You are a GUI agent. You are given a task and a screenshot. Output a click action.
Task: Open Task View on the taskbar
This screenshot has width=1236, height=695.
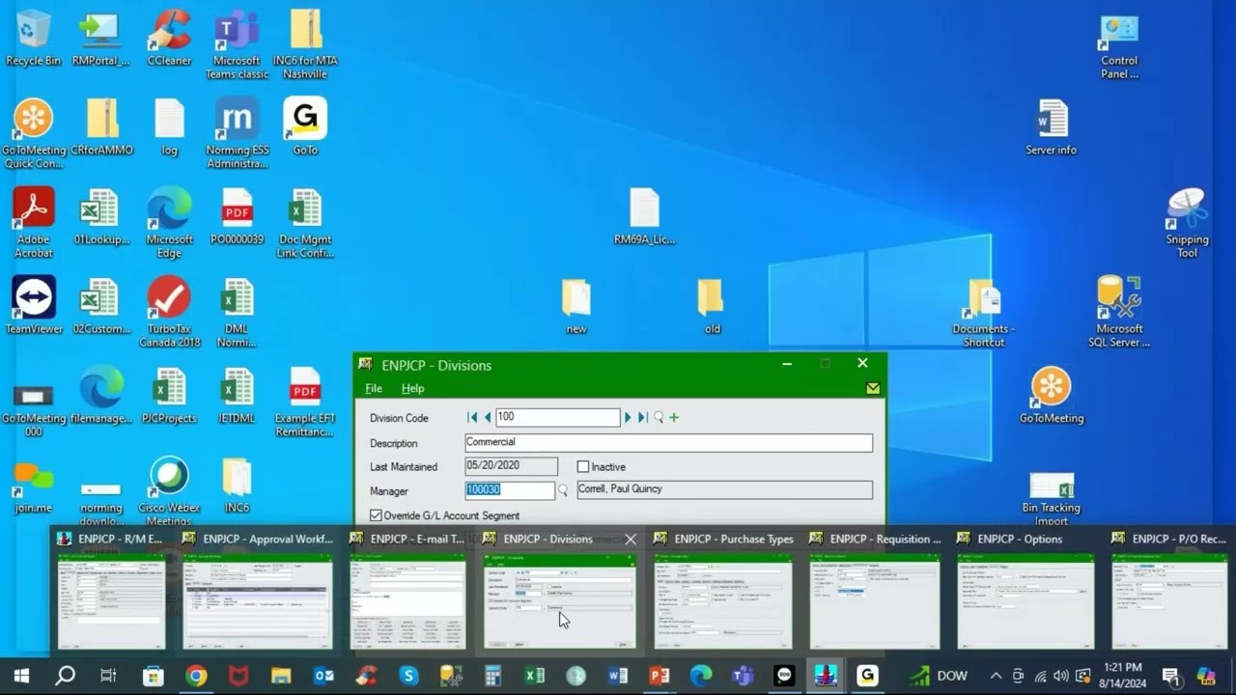[x=108, y=676]
